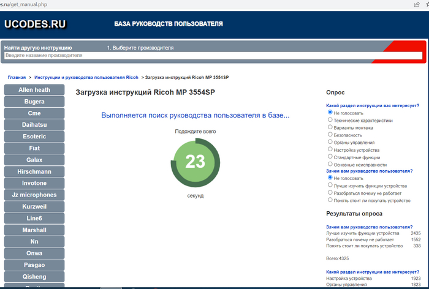Open the Kurzweil manufacturer entry
The image size is (429, 289).
[x=34, y=207]
